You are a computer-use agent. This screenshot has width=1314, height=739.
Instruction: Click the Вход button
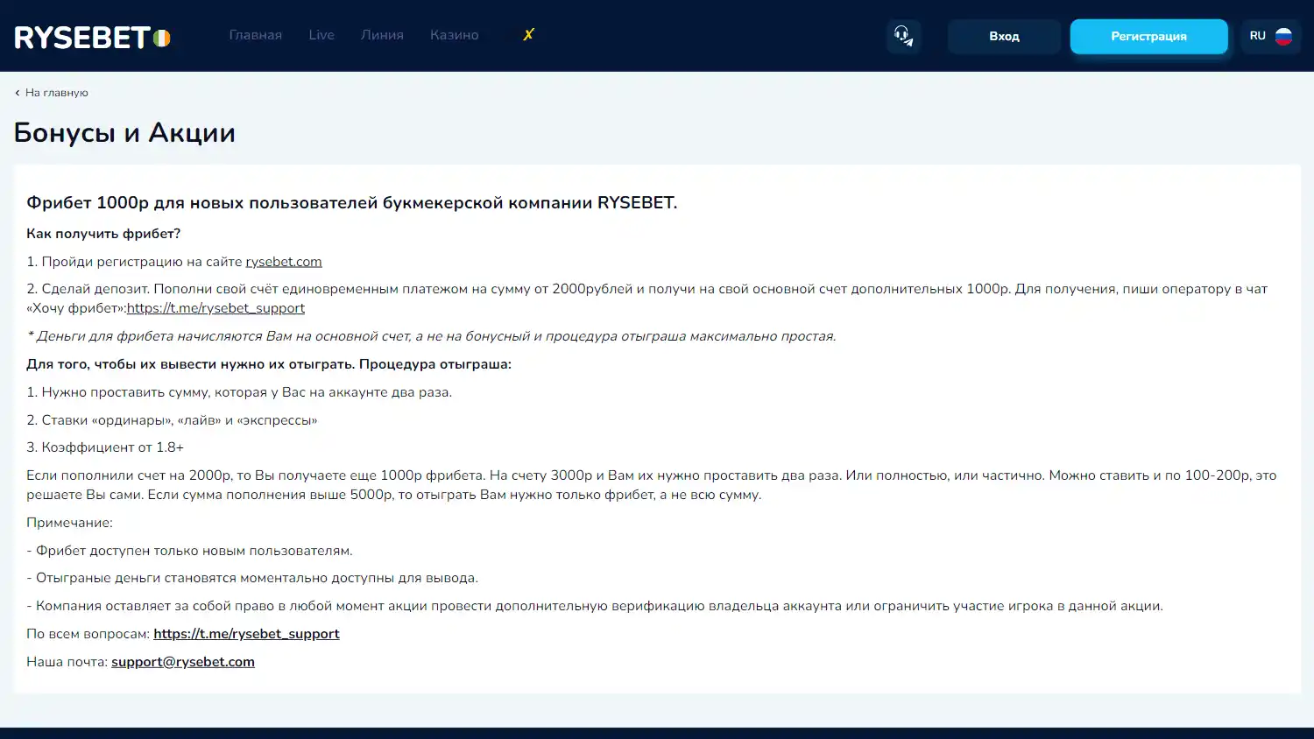point(1004,36)
